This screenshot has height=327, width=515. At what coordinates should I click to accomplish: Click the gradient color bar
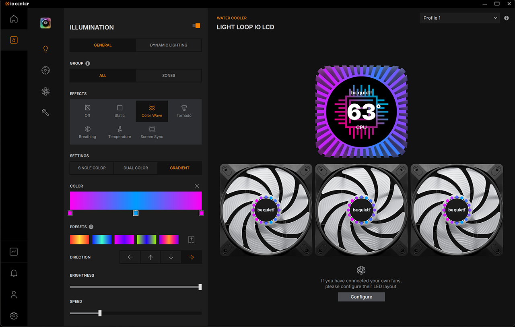[x=136, y=201]
